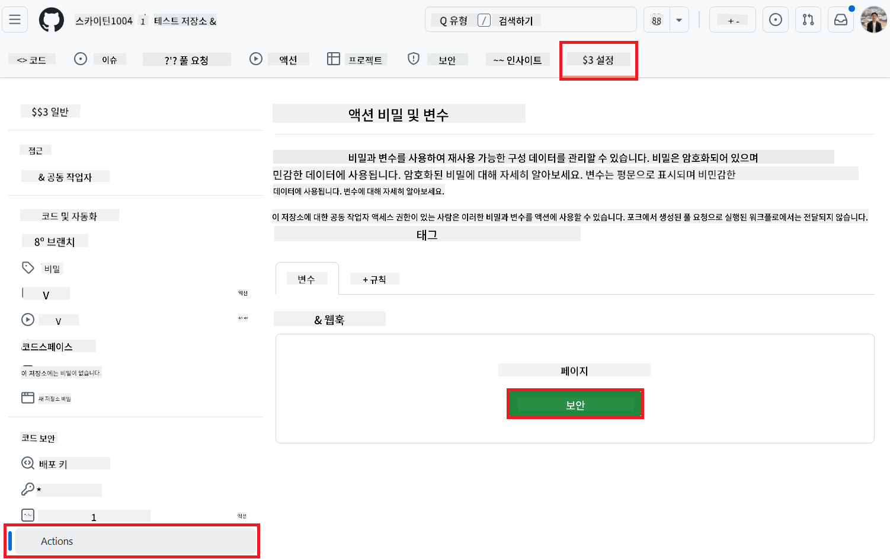The height and width of the screenshot is (559, 890).
Task: Click the green 보안 button
Action: click(575, 404)
